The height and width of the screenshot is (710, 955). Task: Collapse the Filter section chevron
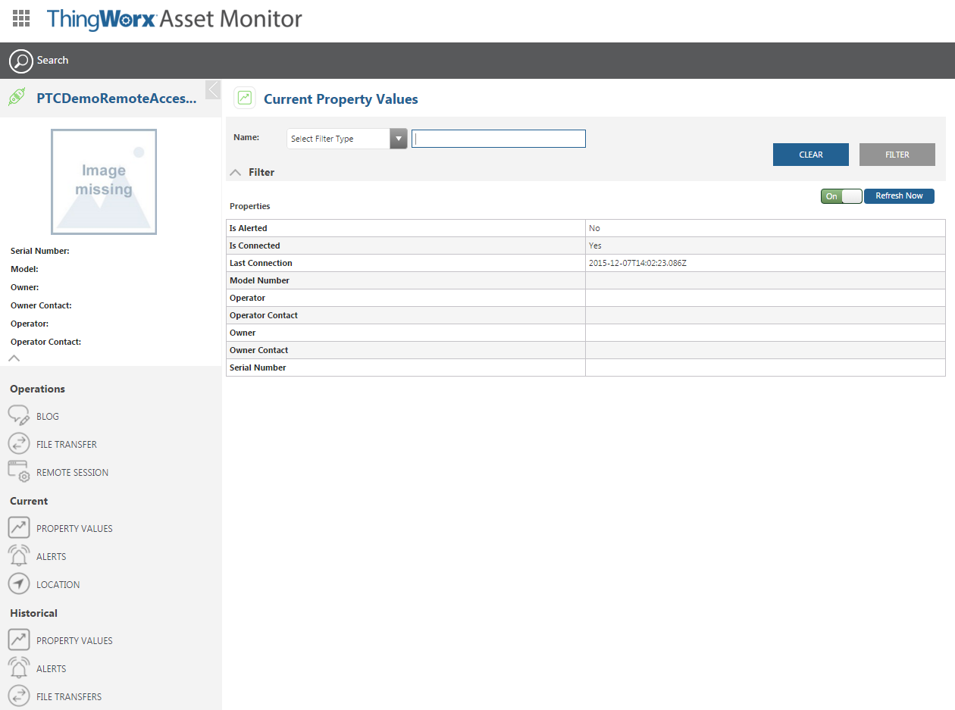235,173
